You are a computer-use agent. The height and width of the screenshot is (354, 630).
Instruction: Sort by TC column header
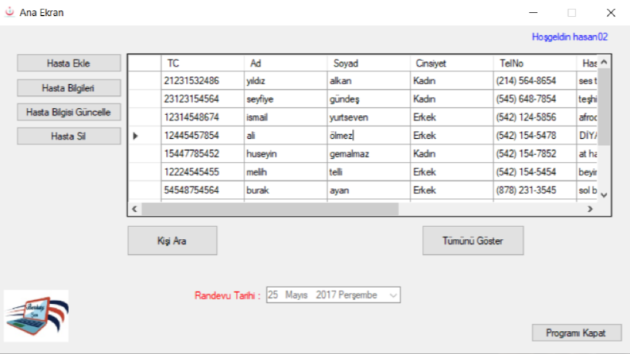[203, 63]
